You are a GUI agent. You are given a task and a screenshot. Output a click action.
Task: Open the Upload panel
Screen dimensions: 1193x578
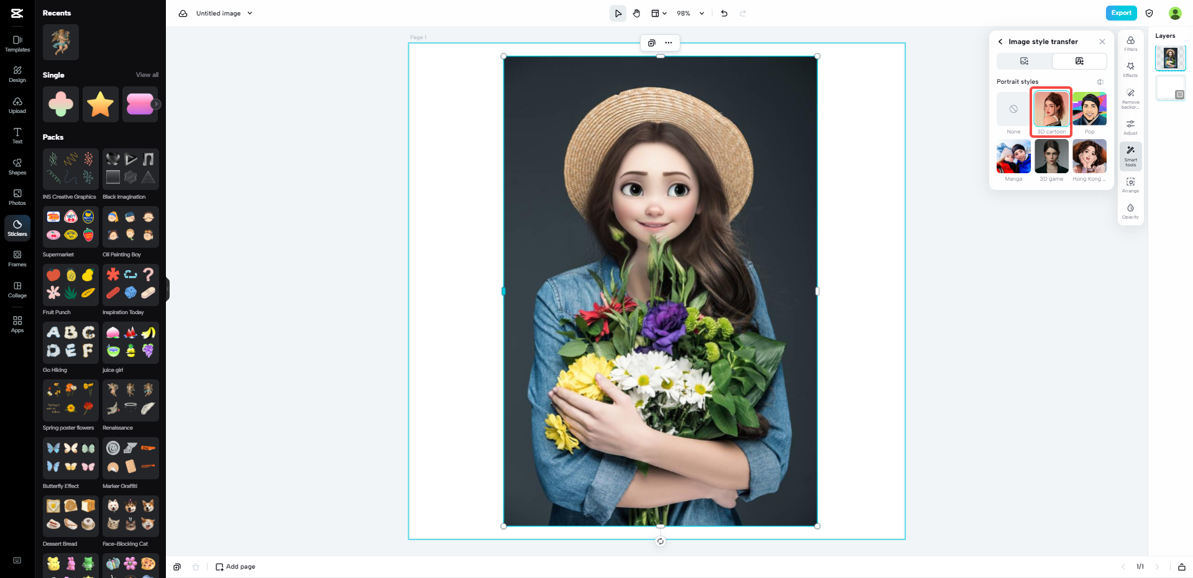17,106
